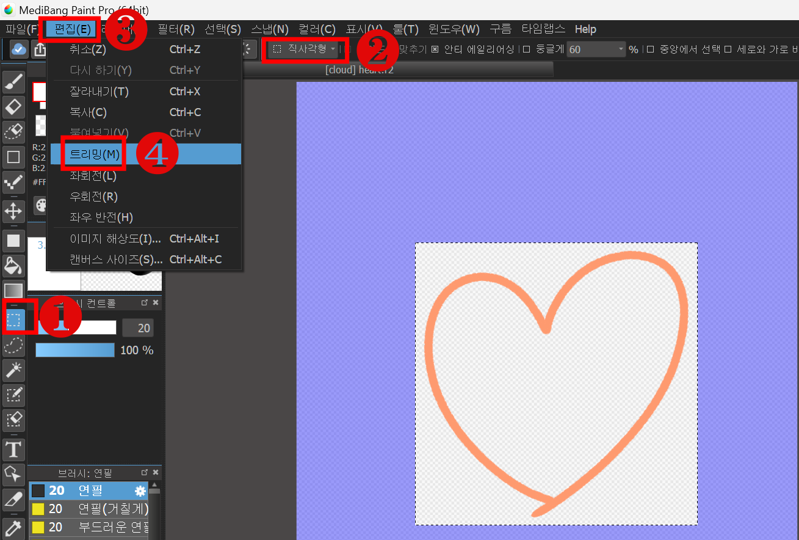Open the 60 percent roundness dropdown
The image size is (799, 540).
point(596,49)
